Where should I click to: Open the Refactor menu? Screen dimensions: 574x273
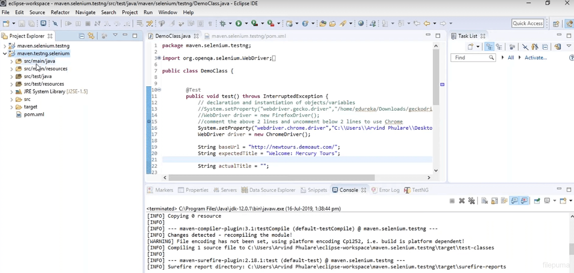60,12
